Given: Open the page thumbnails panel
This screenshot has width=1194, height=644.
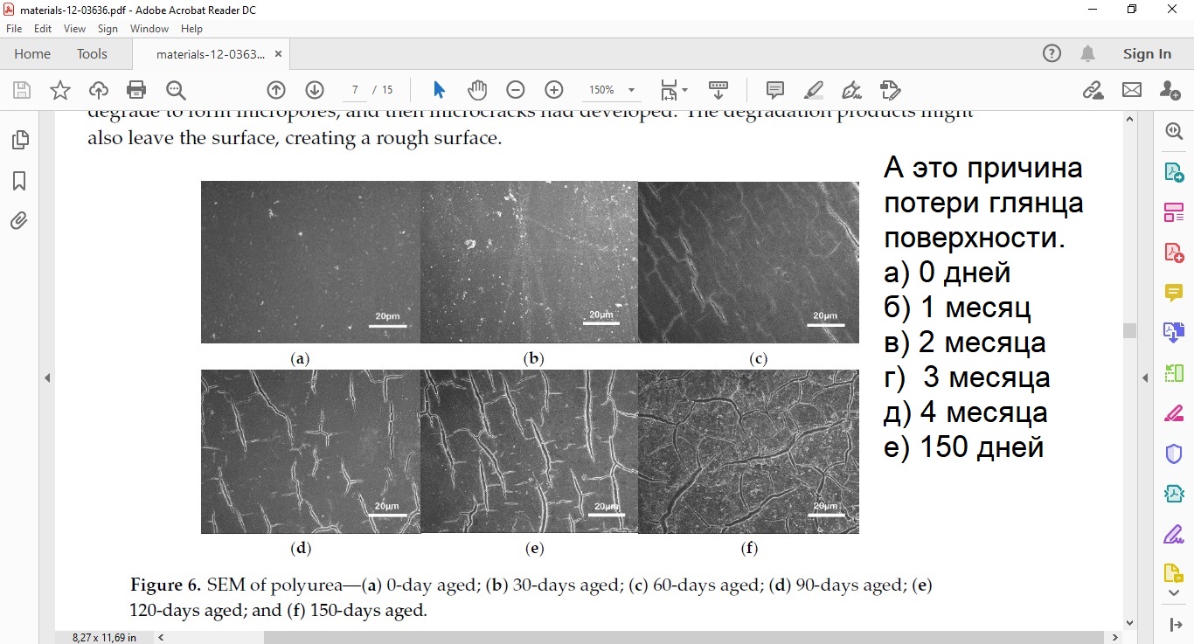Looking at the screenshot, I should point(19,140).
